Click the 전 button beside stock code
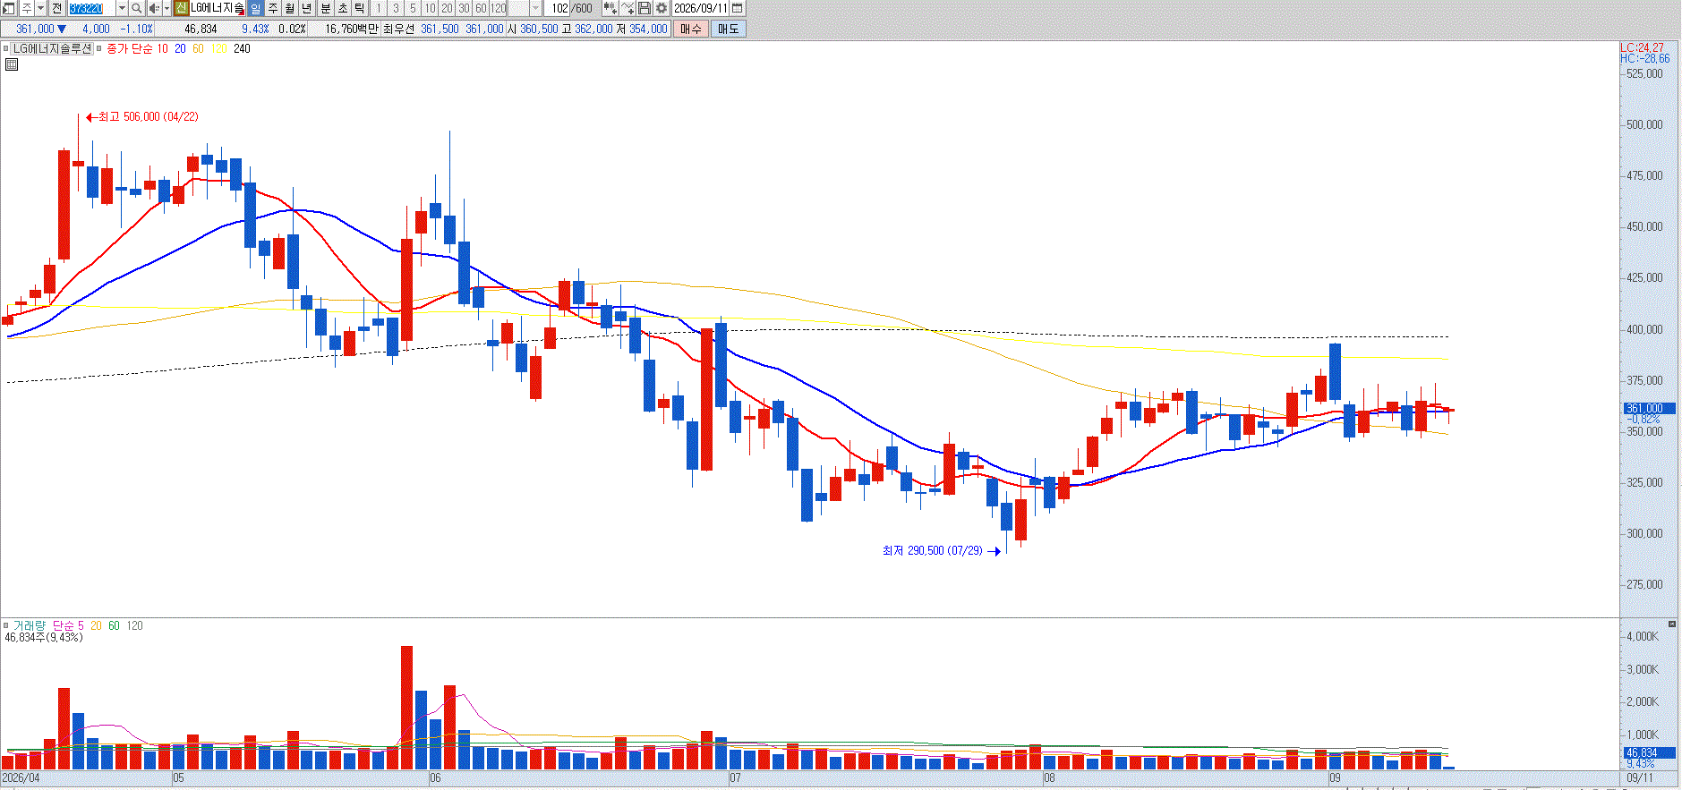 coord(56,8)
